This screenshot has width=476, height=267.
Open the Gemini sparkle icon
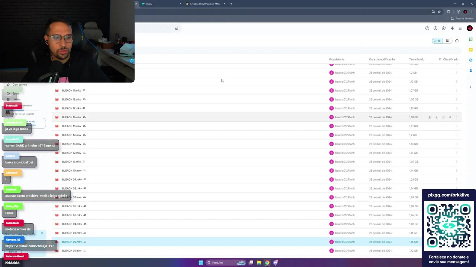tap(452, 28)
